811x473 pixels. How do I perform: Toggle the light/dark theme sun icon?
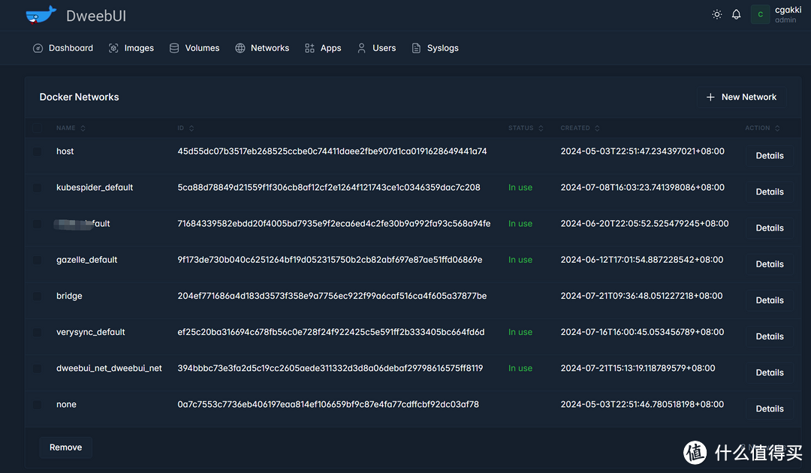click(717, 14)
